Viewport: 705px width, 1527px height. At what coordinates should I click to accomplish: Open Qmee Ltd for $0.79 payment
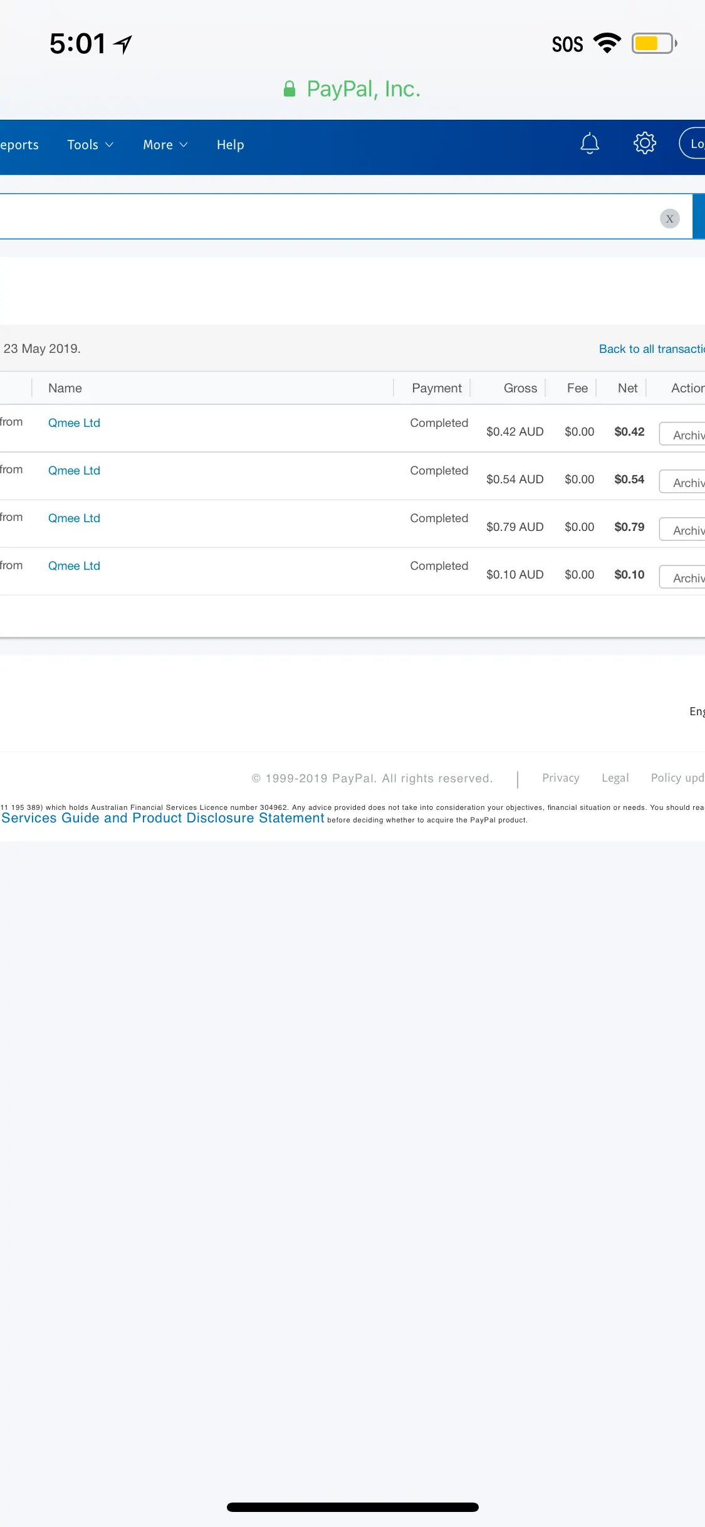click(74, 518)
